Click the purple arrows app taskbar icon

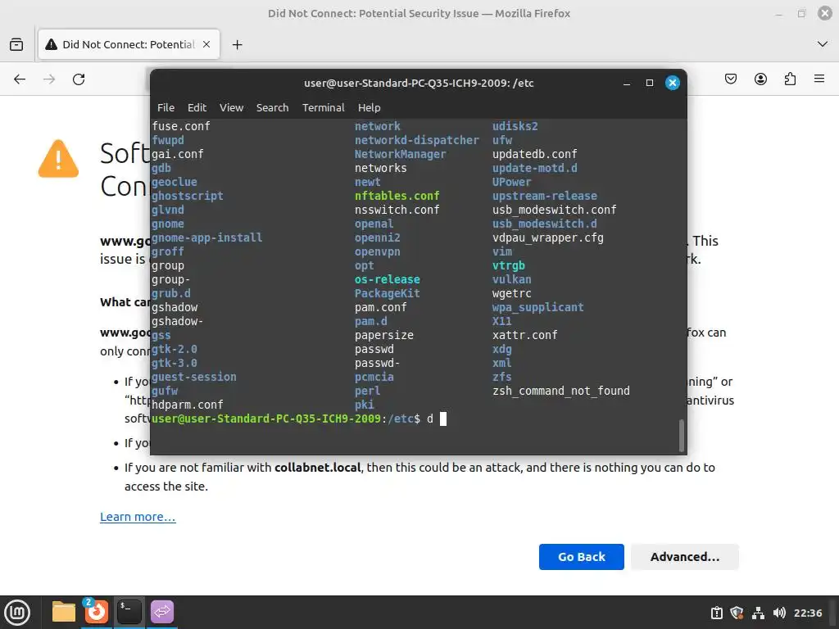tap(162, 612)
